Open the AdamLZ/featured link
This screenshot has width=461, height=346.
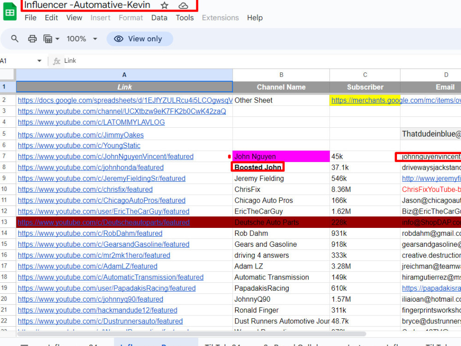[x=88, y=266]
